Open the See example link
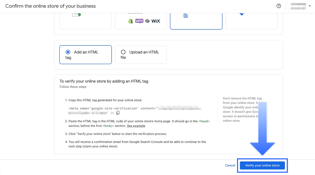 coord(136,126)
